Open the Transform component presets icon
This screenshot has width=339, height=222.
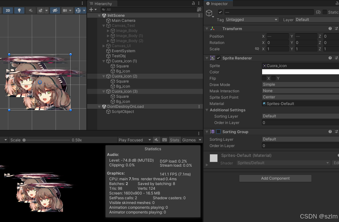(x=336, y=28)
